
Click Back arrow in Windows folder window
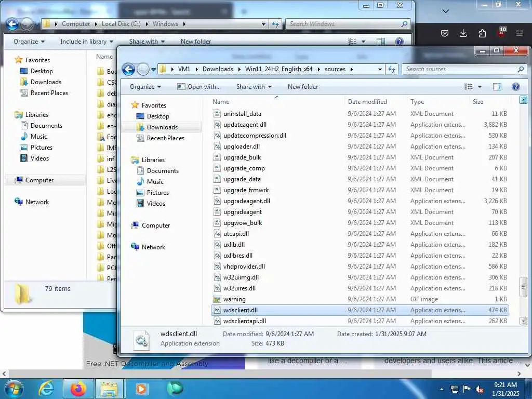coord(12,24)
